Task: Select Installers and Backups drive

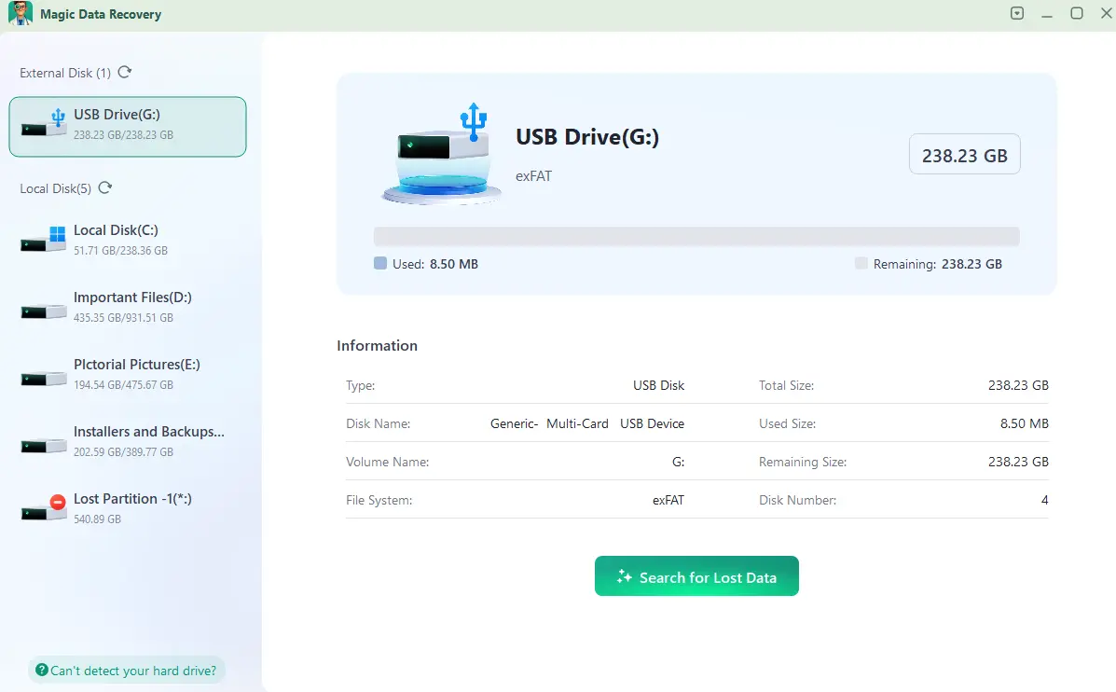Action: click(x=128, y=441)
